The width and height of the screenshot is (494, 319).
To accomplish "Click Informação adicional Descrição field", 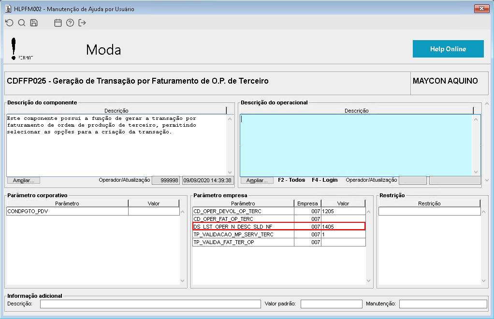I will coord(151,304).
